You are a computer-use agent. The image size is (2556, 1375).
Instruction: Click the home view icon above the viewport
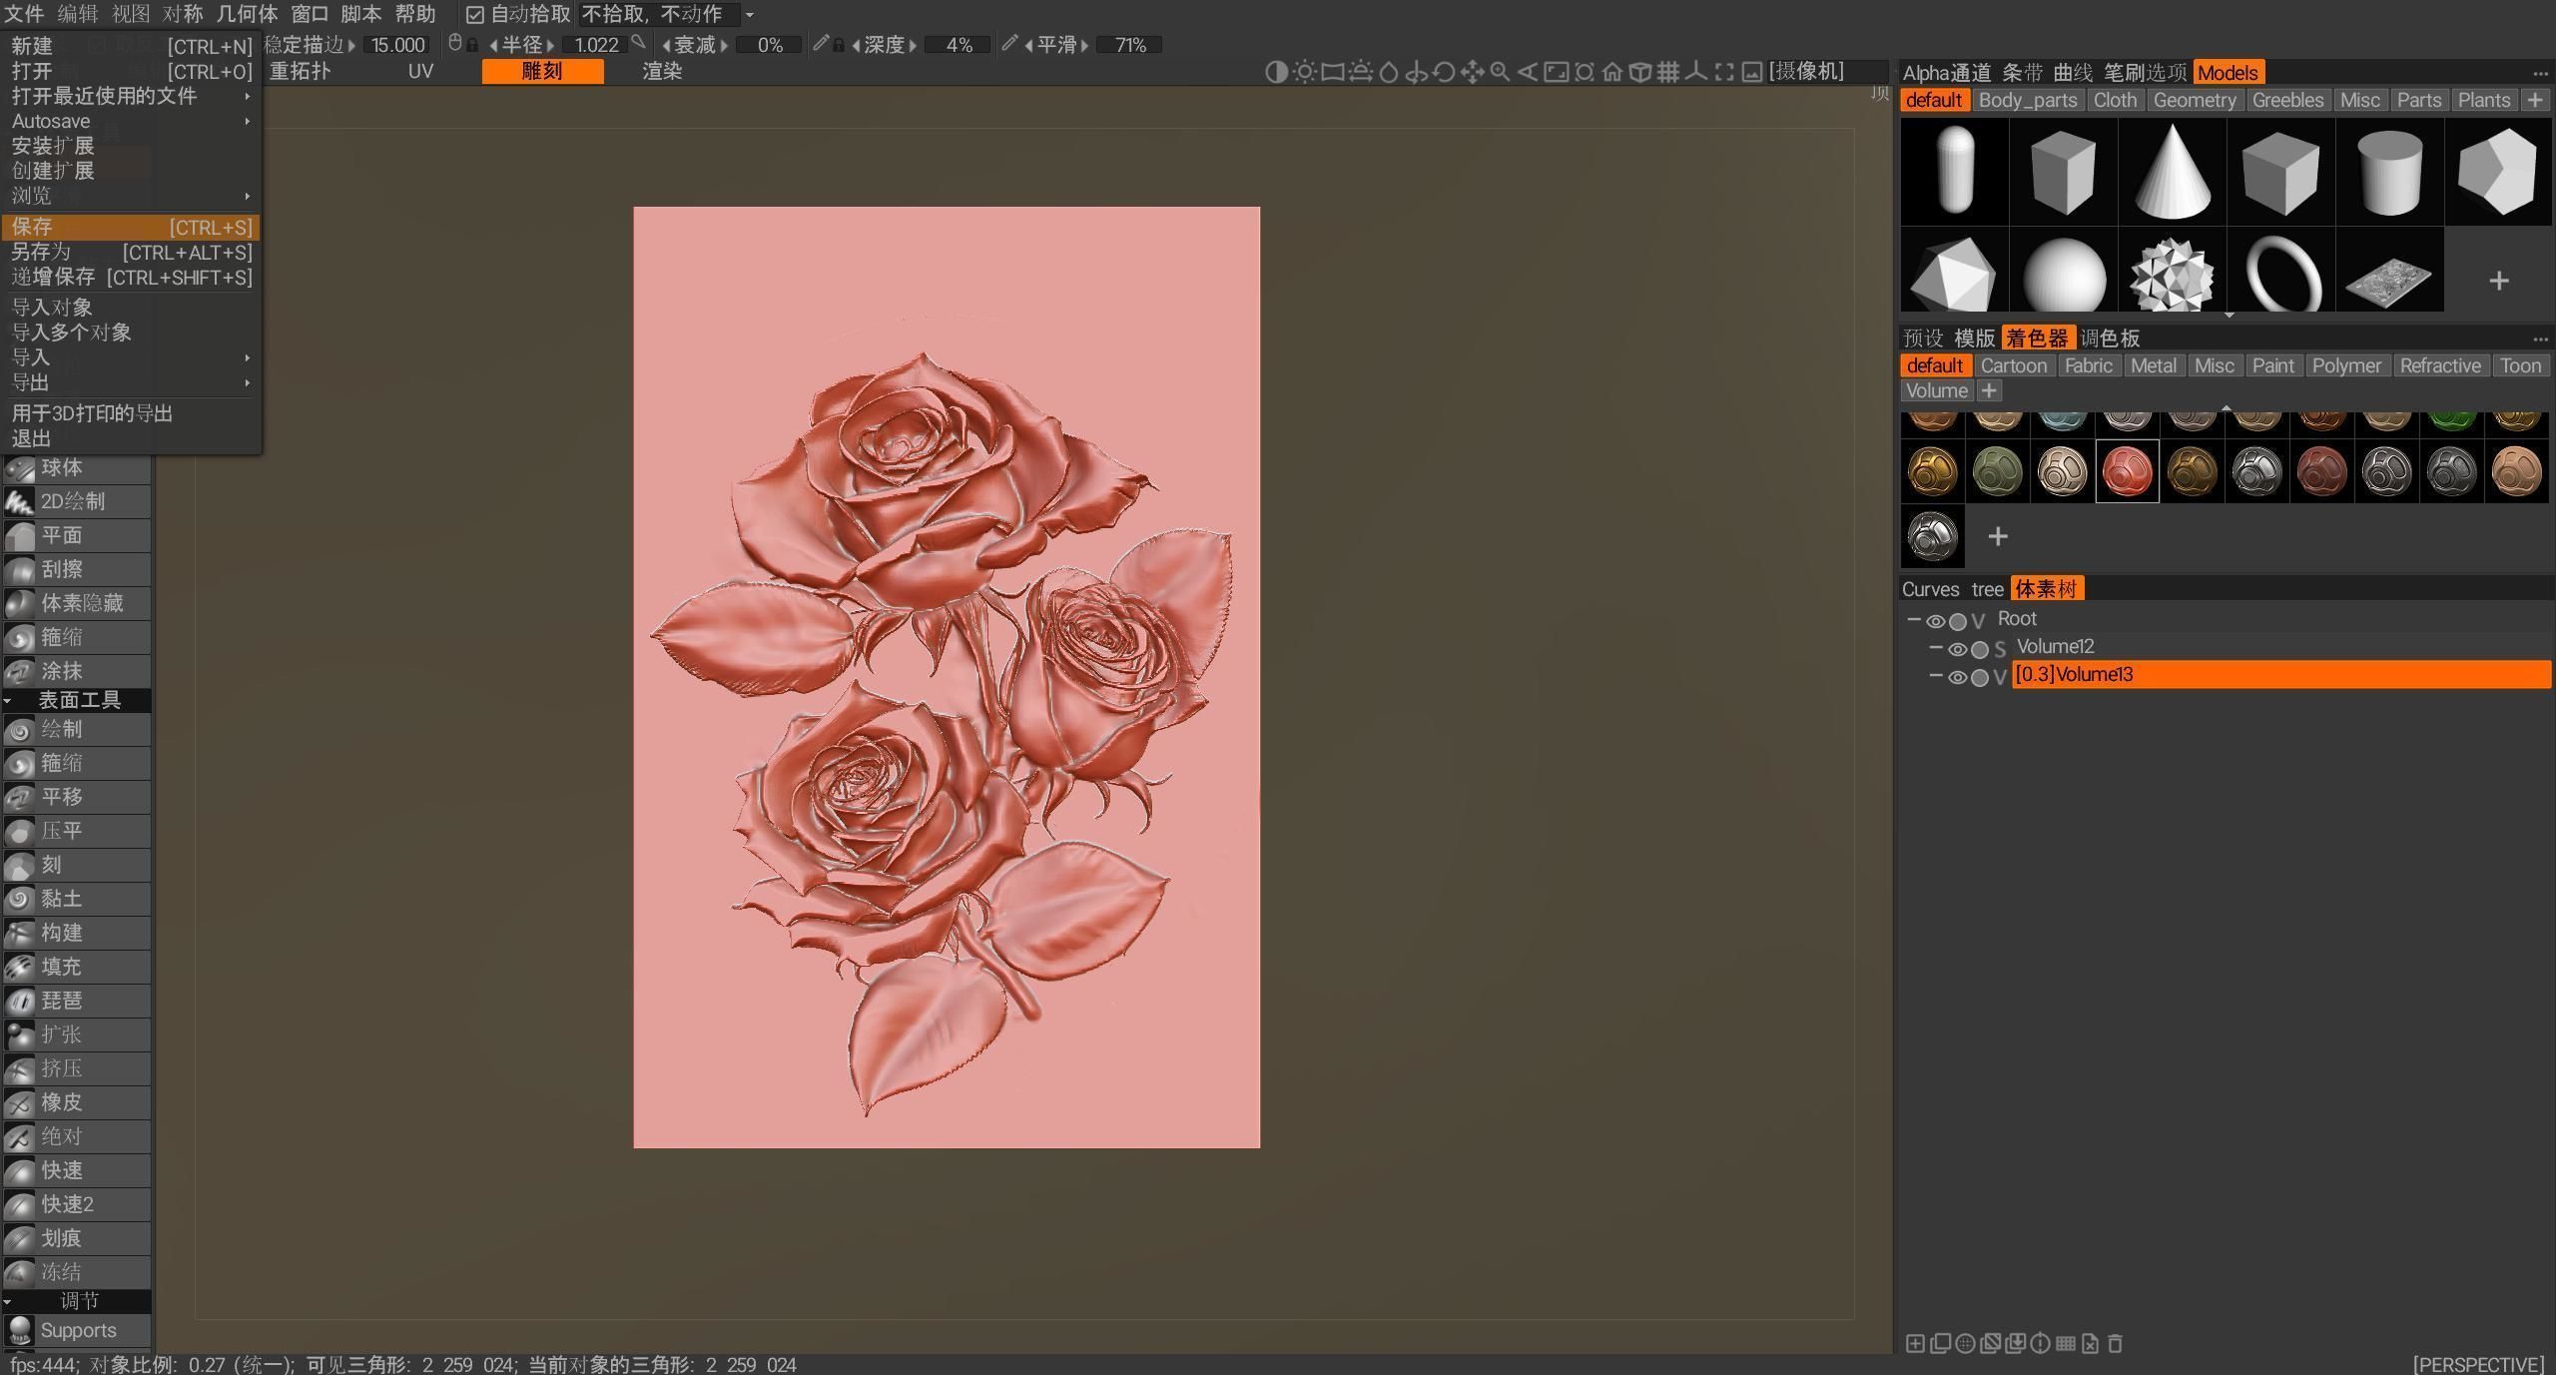click(x=1611, y=71)
